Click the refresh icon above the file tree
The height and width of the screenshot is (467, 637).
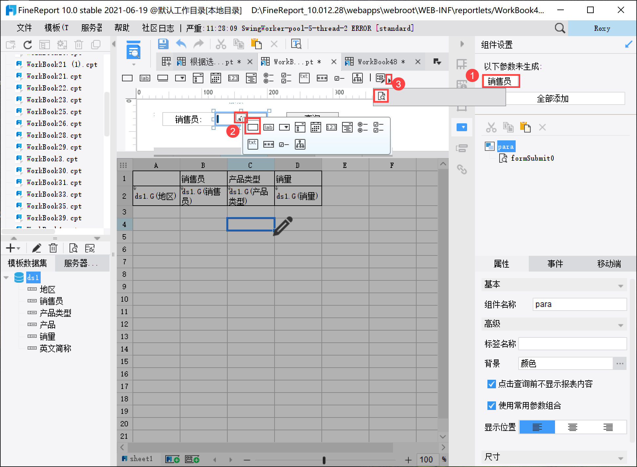coord(28,45)
